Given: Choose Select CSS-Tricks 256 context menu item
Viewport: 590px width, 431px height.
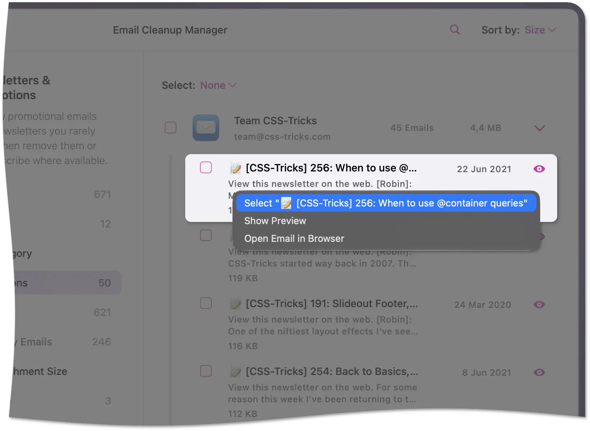Looking at the screenshot, I should click(x=386, y=203).
